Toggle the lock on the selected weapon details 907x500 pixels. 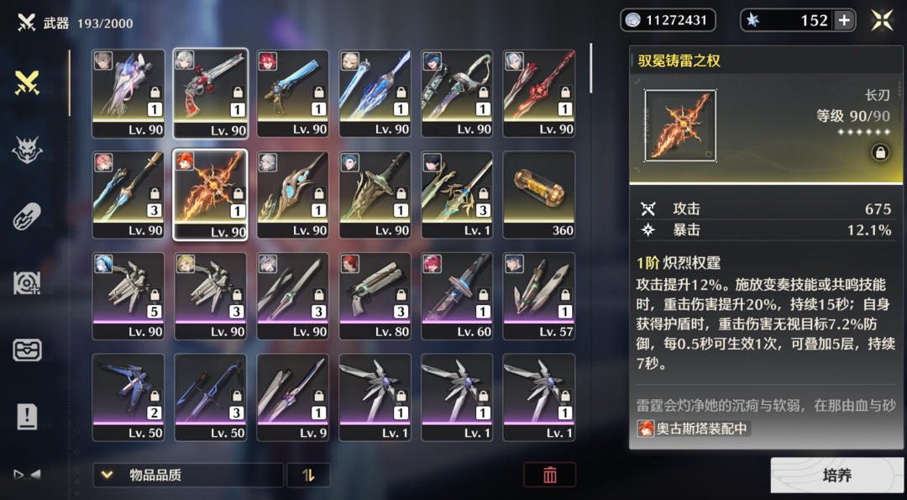tap(880, 153)
